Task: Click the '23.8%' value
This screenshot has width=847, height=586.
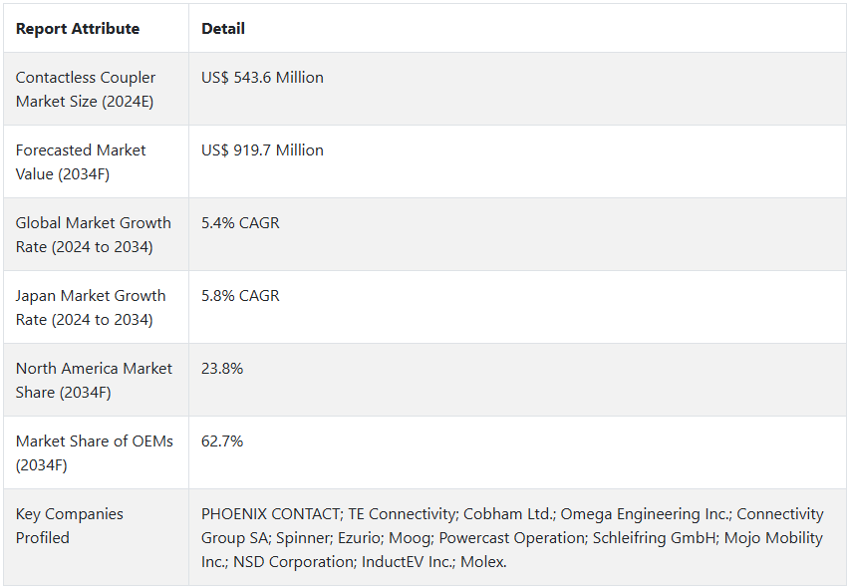Action: click(x=222, y=369)
